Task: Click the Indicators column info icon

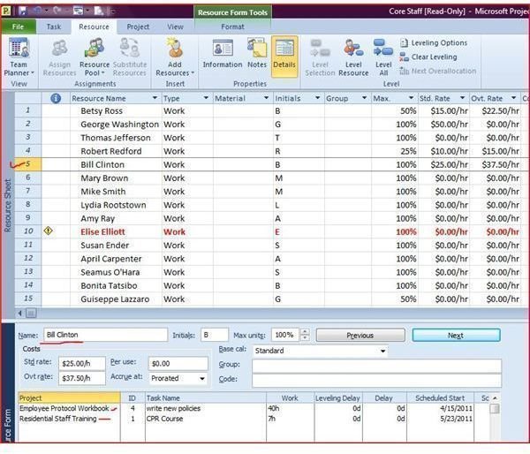Action: 56,98
